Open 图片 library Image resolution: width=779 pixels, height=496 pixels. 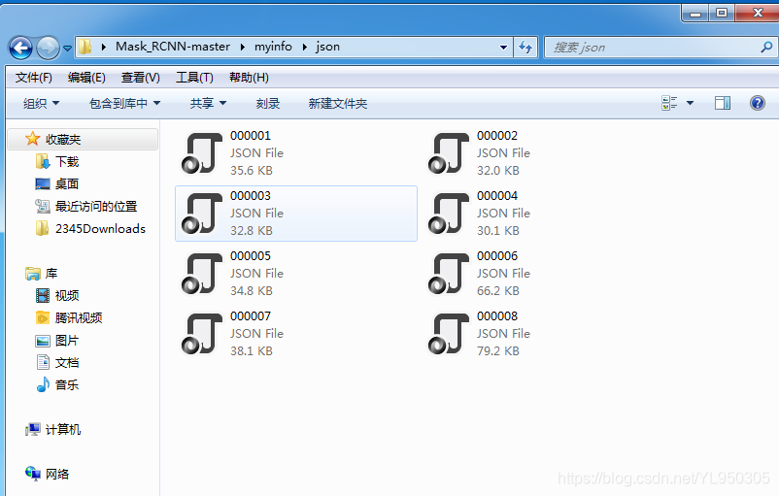[x=67, y=341]
